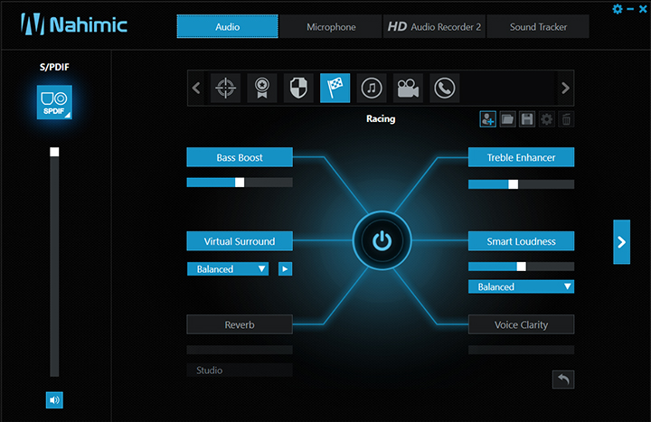
Task: Adjust the Bass Boost slider
Action: pos(240,183)
